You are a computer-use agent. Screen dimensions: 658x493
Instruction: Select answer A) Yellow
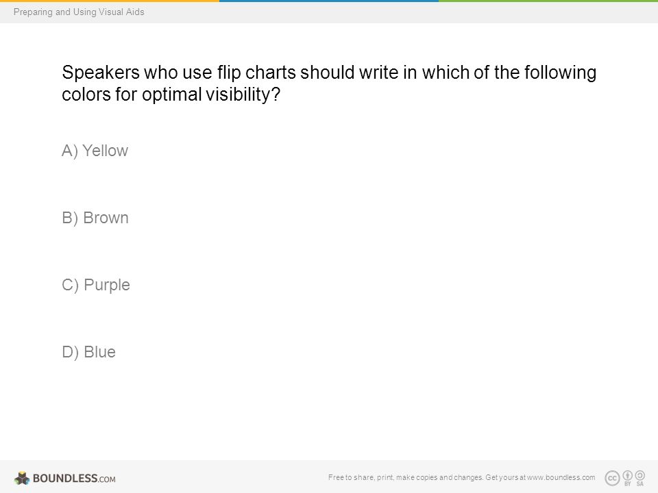[x=95, y=151]
